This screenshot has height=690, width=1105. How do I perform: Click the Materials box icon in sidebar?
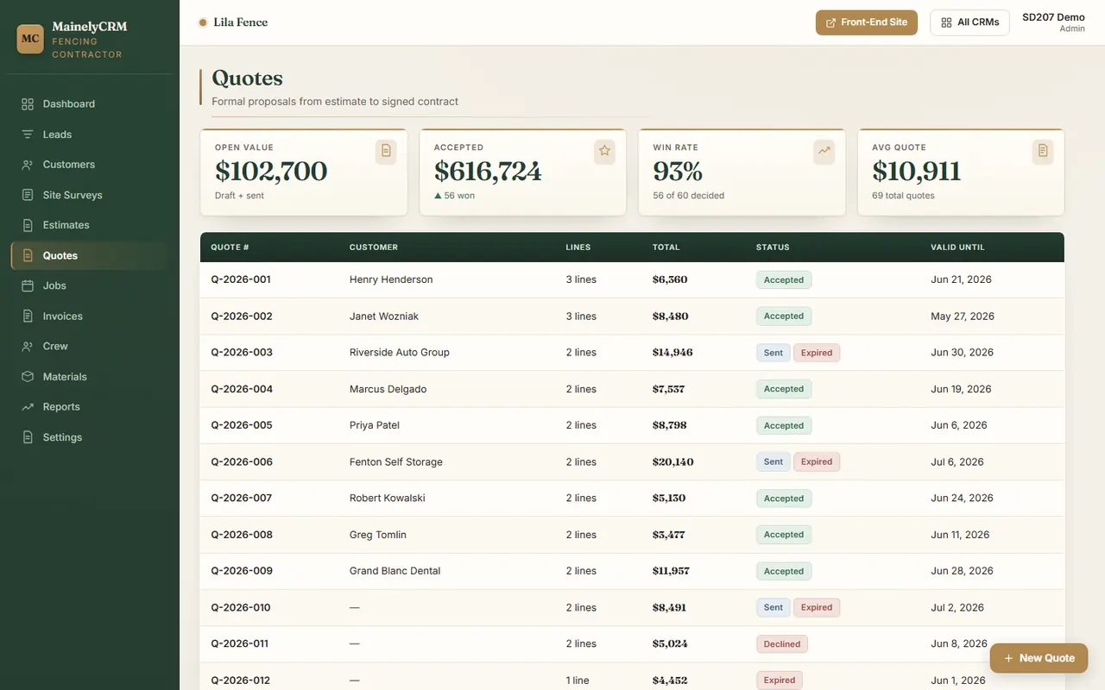click(x=28, y=377)
